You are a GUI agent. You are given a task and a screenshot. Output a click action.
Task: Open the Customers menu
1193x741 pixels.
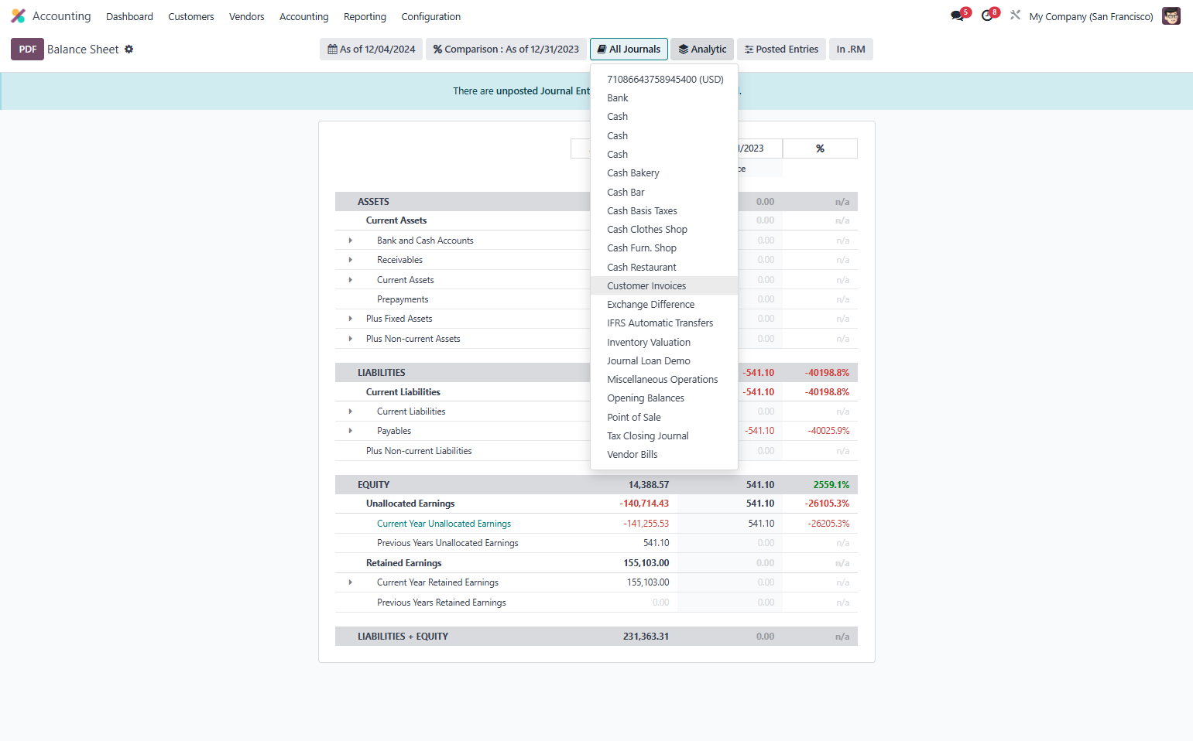[191, 16]
